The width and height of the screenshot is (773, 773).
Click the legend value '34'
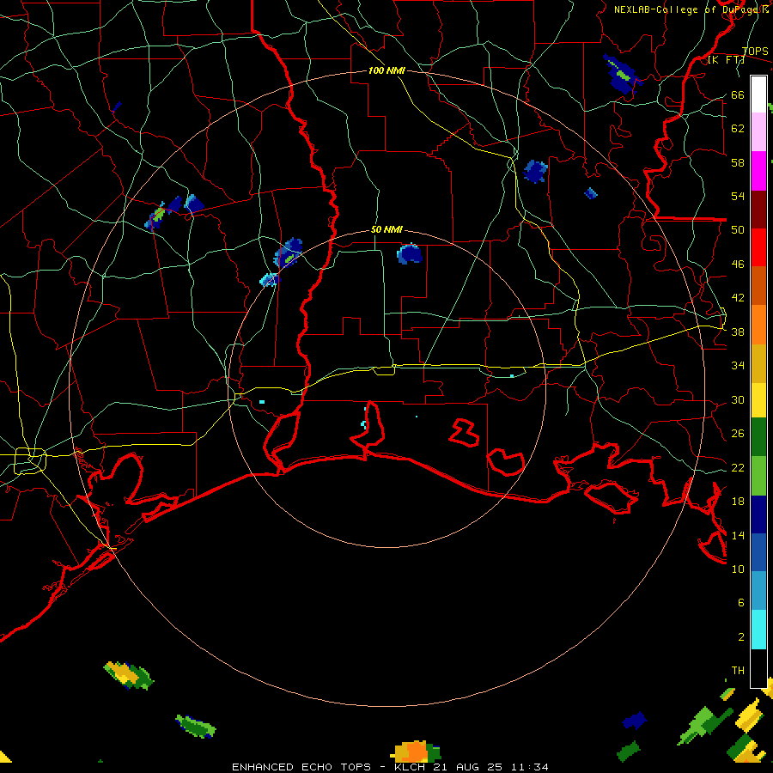738,366
